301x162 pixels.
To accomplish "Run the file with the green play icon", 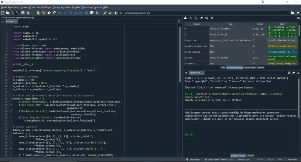I will click(34, 13).
